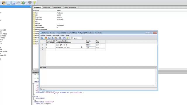Click the "2 lignes." status bar text
187x105 pixels.
(x=42, y=89)
